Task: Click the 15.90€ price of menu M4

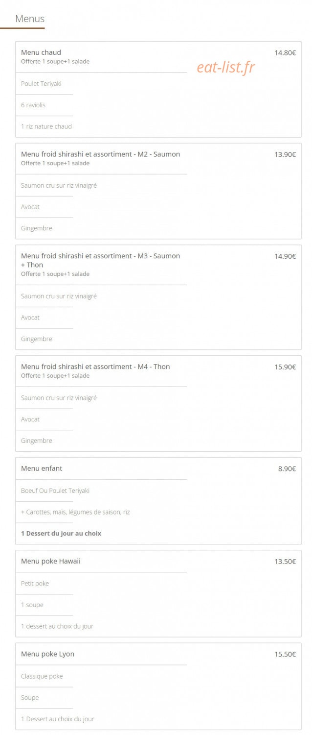Action: click(x=285, y=367)
